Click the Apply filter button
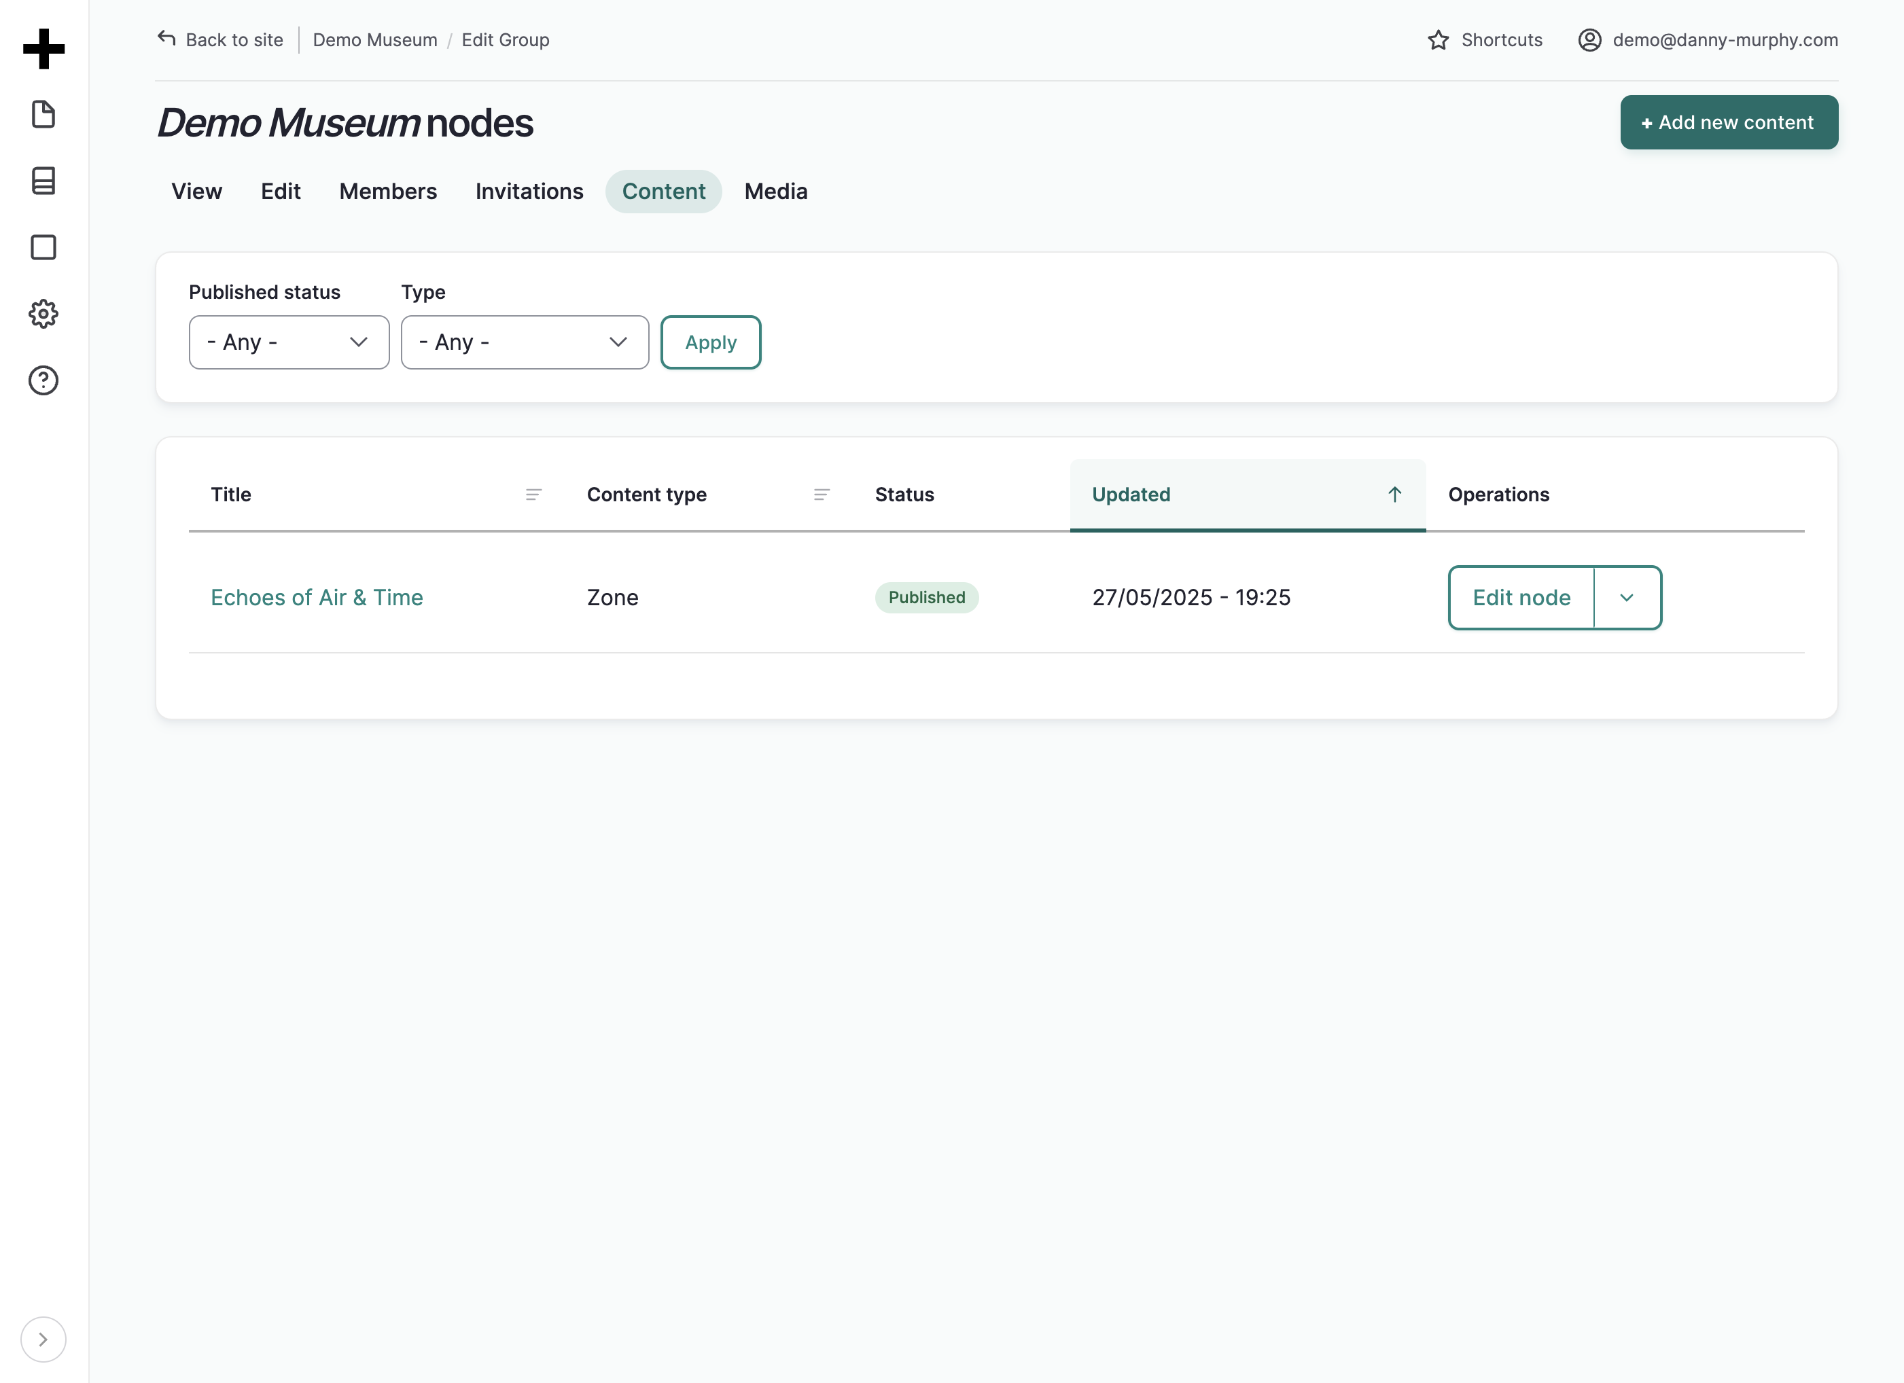 pyautogui.click(x=710, y=342)
